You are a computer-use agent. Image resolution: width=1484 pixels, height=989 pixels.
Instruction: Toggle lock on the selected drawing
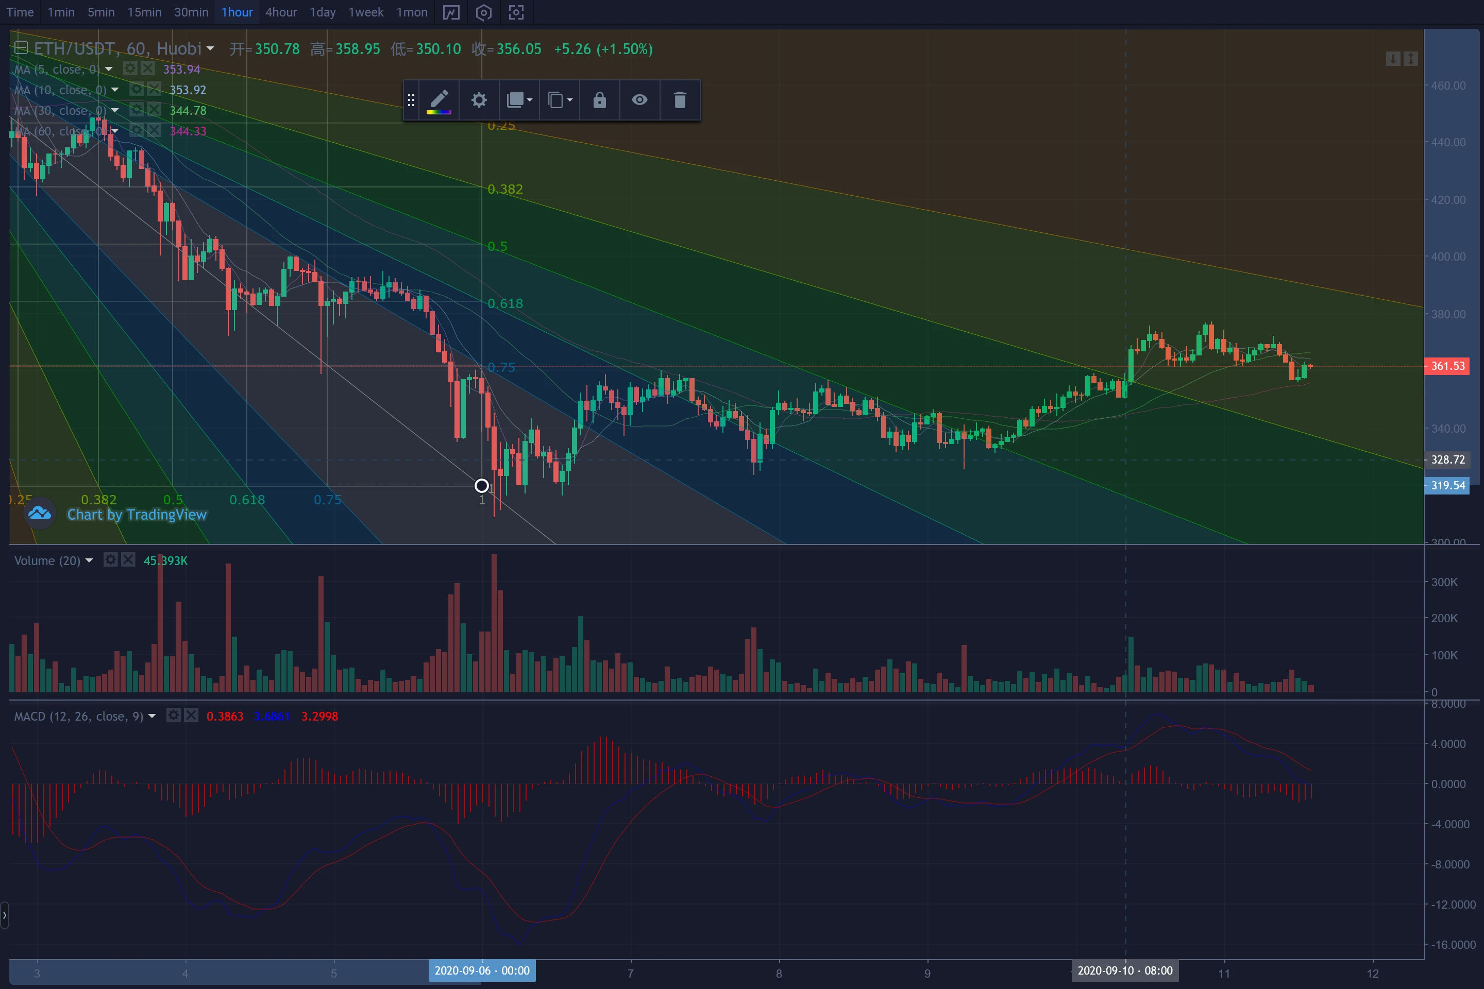pos(599,99)
